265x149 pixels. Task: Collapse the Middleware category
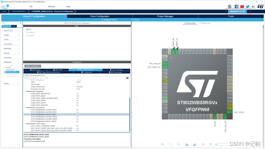[11, 62]
